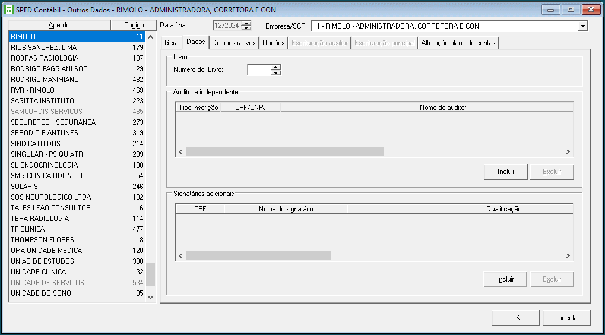The image size is (605, 335).
Task: Open Alteração plano de contas tab
Action: (x=458, y=43)
